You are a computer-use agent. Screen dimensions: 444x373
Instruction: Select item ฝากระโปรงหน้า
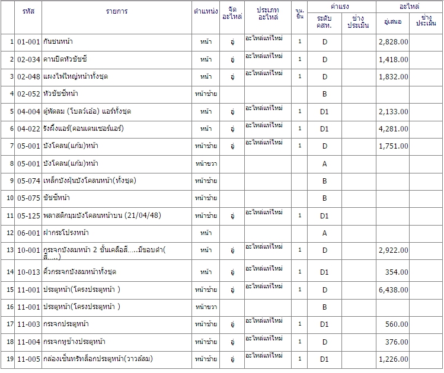[x=66, y=233]
